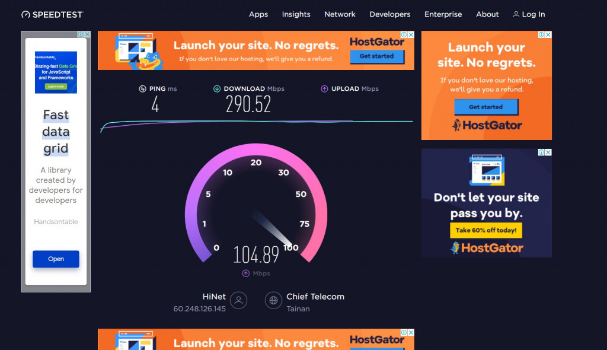Click the HiNet provider name
Screen dimensions: 607x350
click(214, 297)
